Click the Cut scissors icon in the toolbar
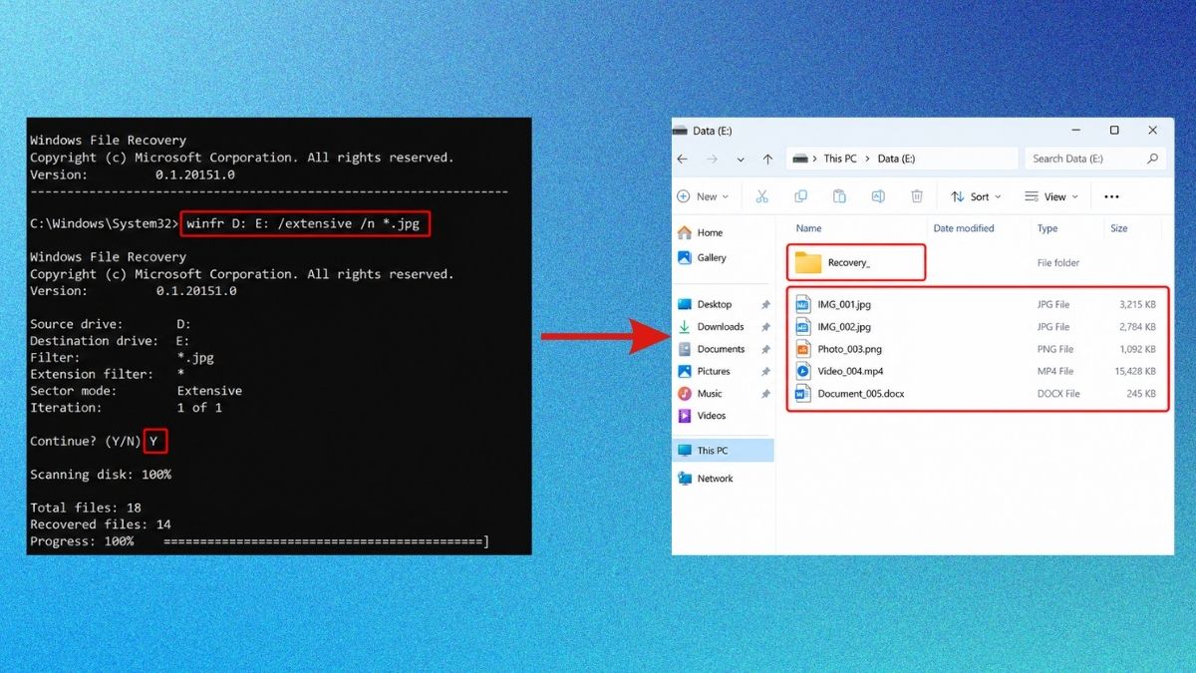Screen dimensions: 1196x673 coord(762,196)
